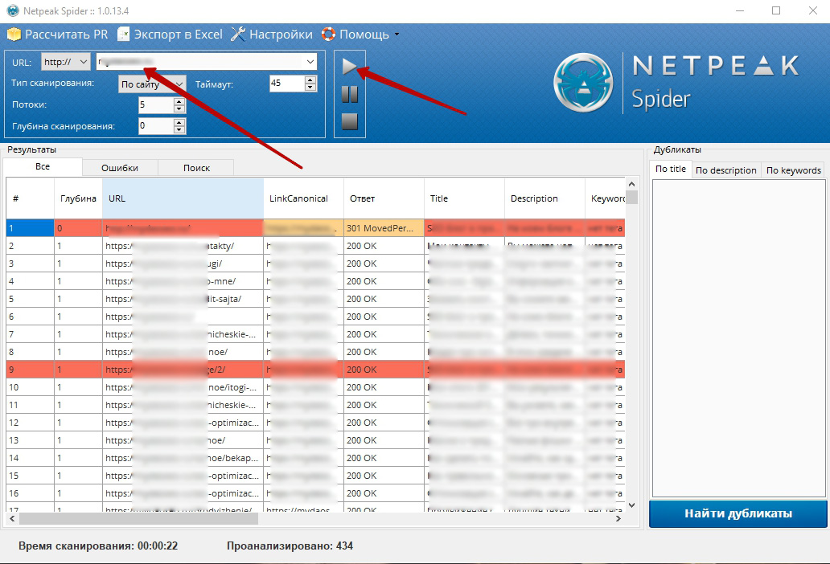830x564 pixels.
Task: Sort by the Description column header
Action: tap(545, 198)
